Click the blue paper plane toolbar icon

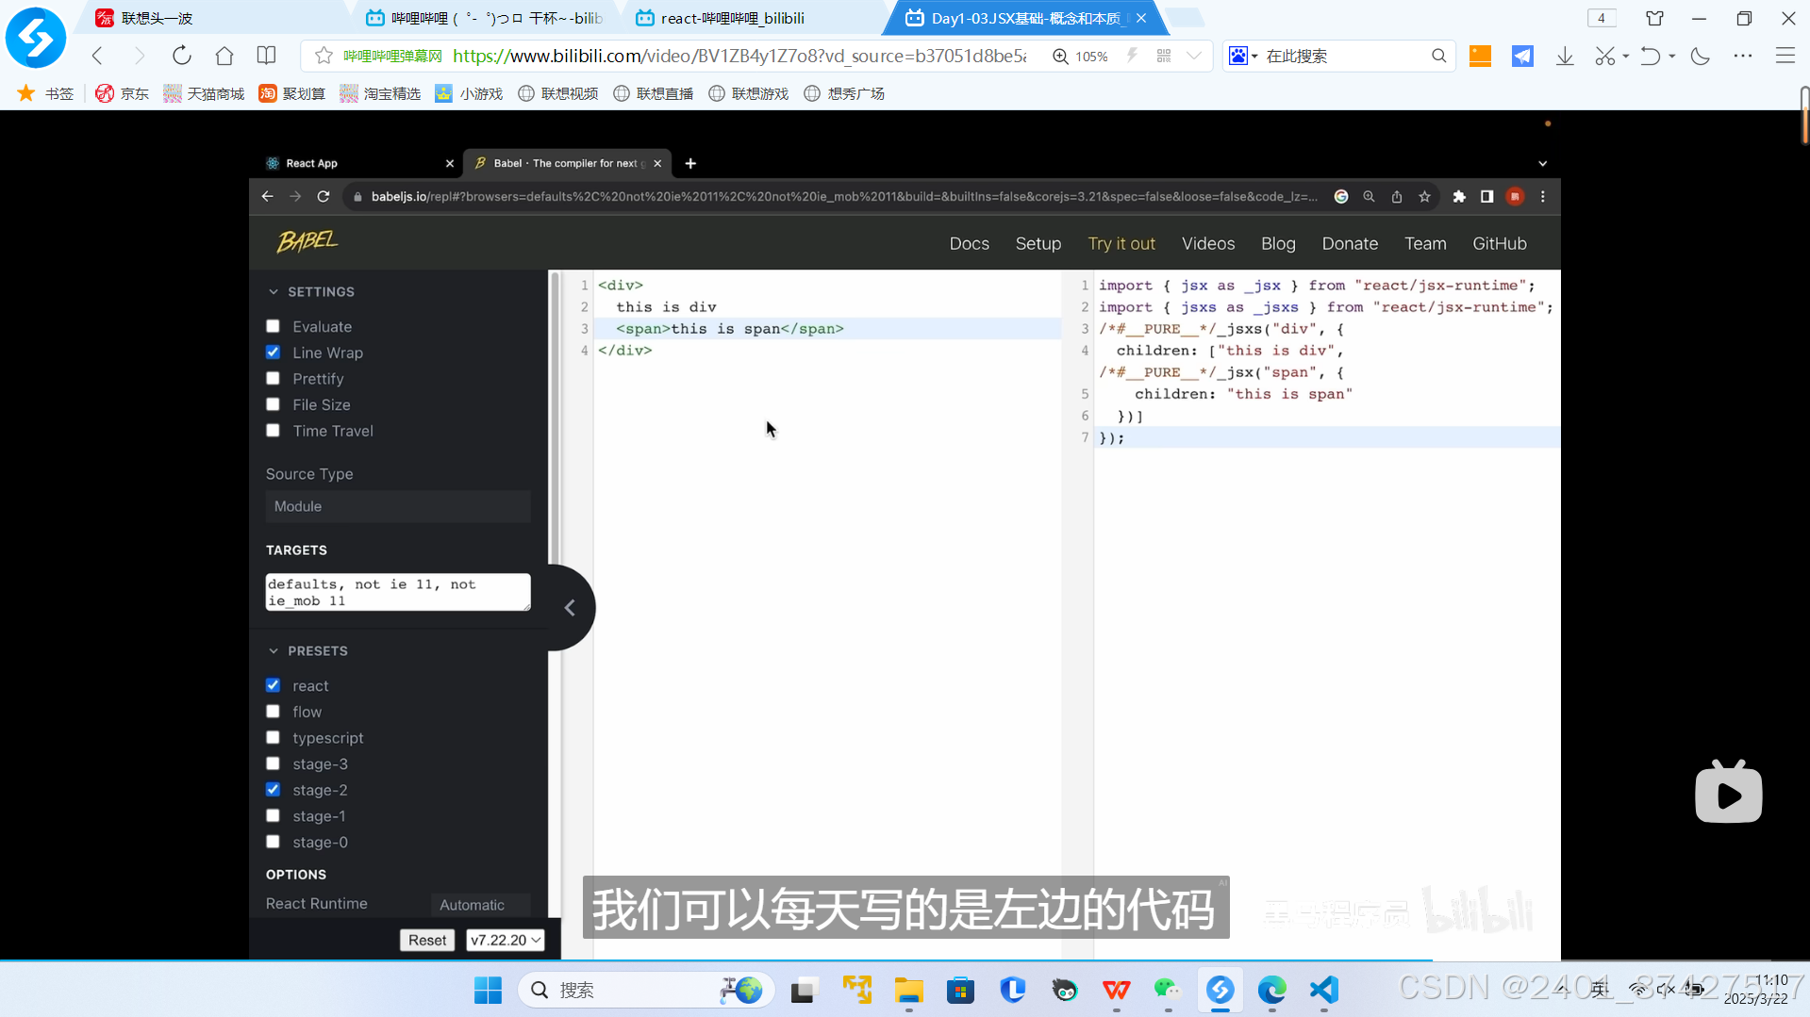(x=1522, y=56)
